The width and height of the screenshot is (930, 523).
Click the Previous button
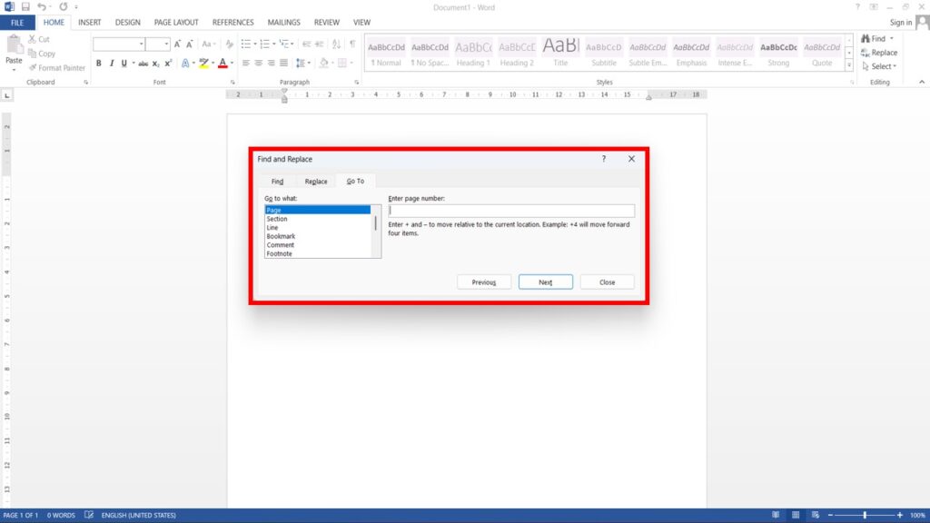pos(484,282)
